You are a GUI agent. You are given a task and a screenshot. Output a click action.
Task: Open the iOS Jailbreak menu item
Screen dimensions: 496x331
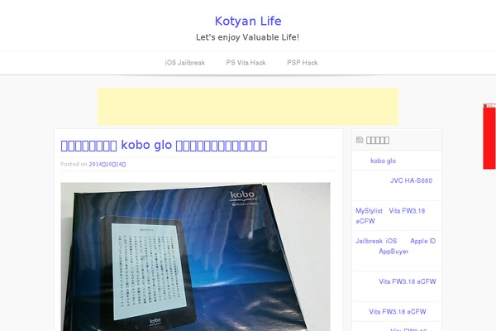[185, 63]
